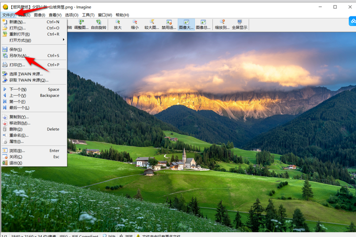
Task: Toggle the highlighted 图像大... toolbar button
Action: (186, 25)
